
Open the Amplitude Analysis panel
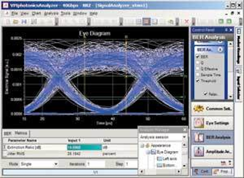tap(212, 152)
